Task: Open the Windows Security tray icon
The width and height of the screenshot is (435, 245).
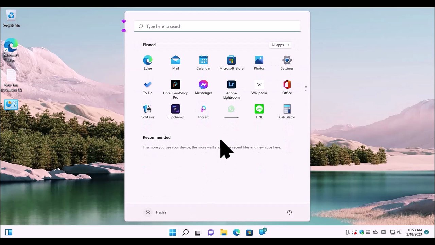Action: coord(362,232)
